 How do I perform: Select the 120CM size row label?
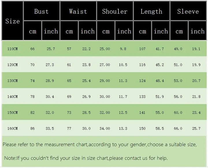[12, 65]
